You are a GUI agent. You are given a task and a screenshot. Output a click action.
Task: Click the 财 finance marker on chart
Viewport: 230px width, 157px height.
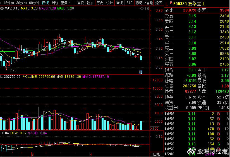click(x=140, y=72)
